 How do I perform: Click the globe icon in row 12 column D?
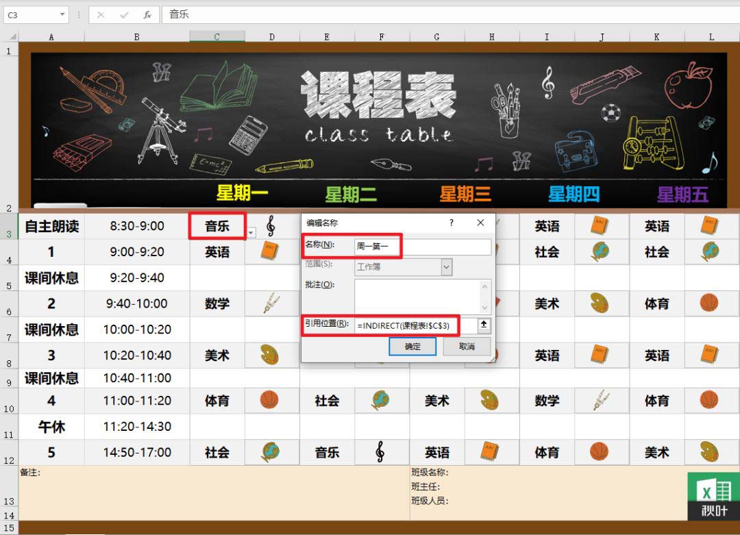(271, 452)
